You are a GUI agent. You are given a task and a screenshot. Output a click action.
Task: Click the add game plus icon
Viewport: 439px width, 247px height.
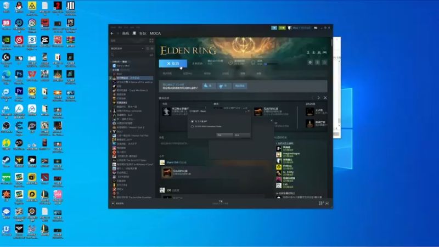113,203
